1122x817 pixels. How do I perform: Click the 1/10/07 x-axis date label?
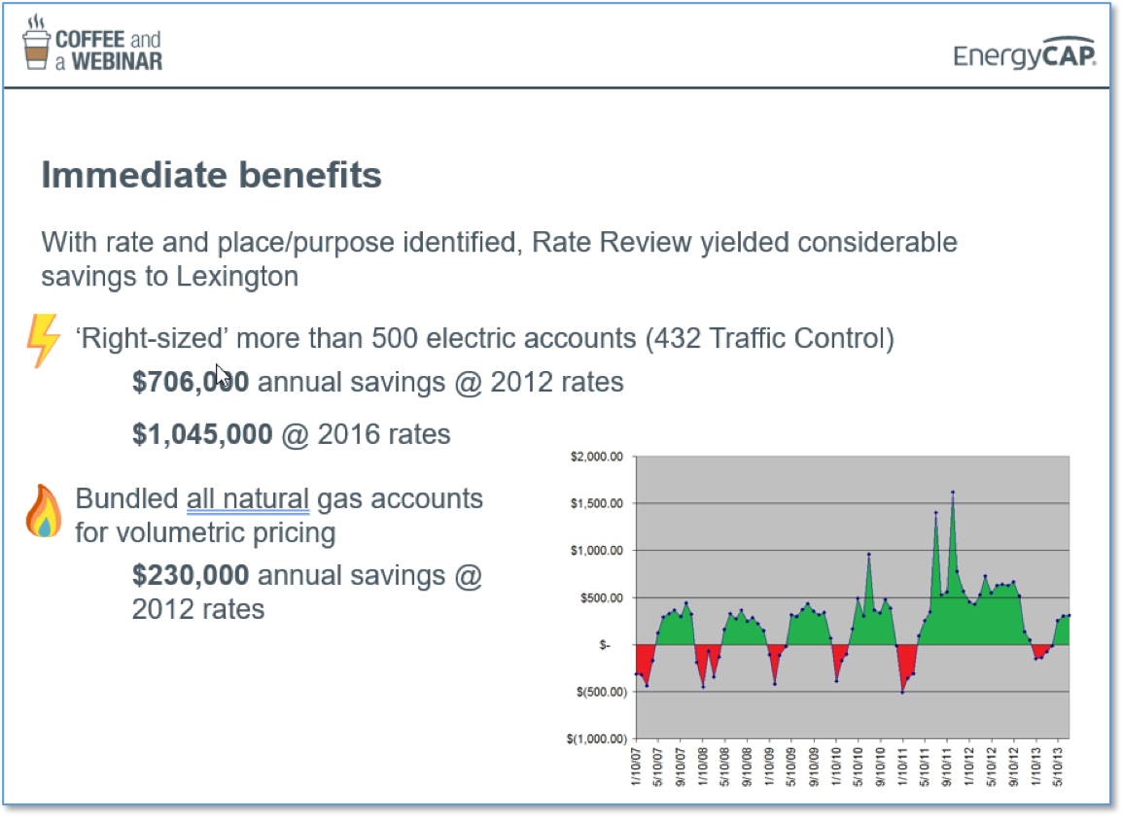[x=638, y=769]
